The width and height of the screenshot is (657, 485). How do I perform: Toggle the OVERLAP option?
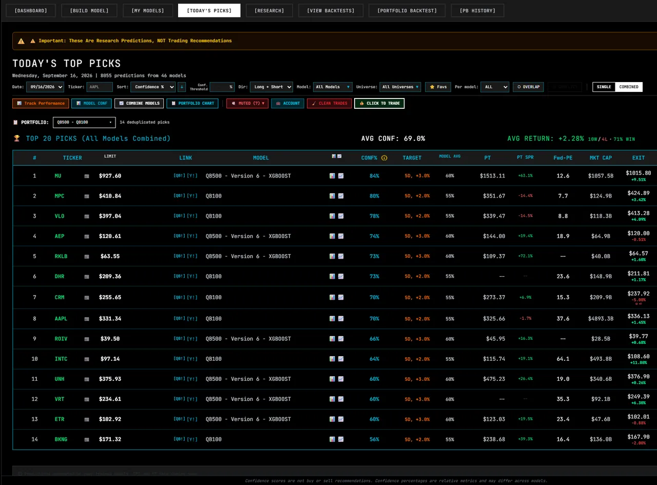tap(529, 87)
